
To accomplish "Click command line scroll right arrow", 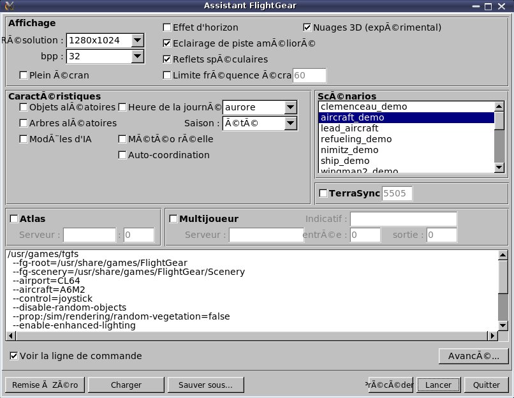I will pyautogui.click(x=492, y=335).
